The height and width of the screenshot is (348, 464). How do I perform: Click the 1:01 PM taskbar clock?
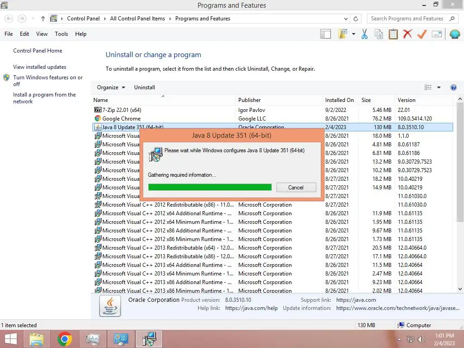[x=444, y=336]
